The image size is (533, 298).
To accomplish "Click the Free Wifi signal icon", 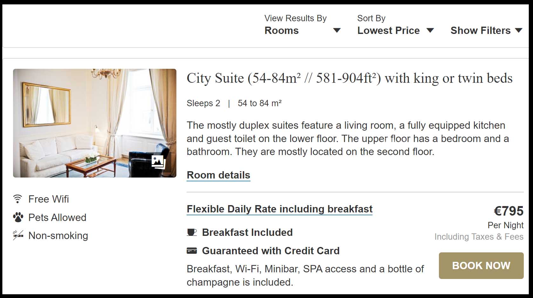I will pyautogui.click(x=18, y=199).
